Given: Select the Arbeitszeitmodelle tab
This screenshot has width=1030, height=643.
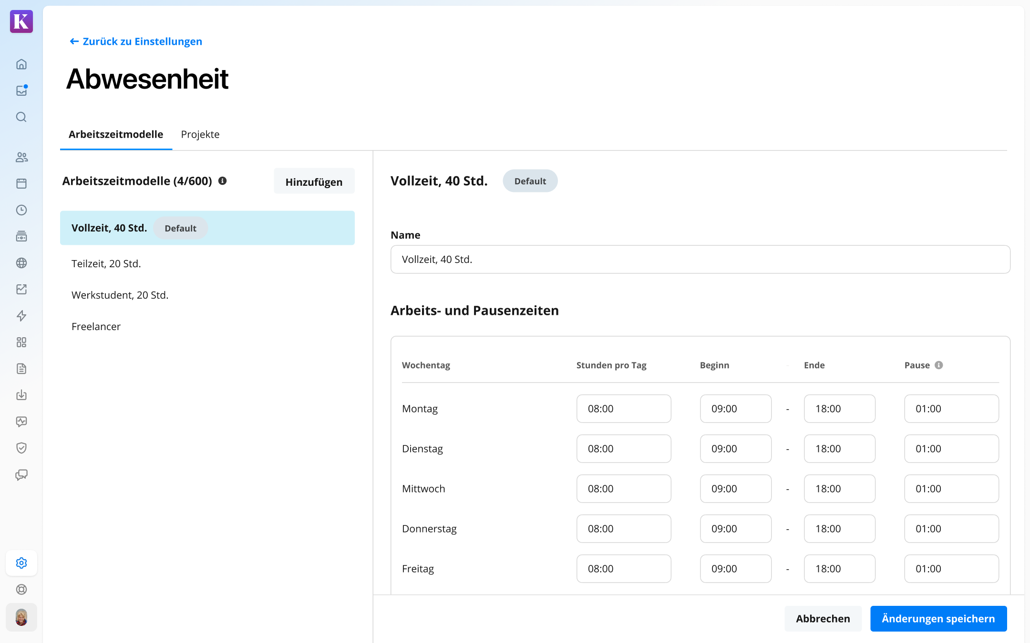Looking at the screenshot, I should pos(116,134).
